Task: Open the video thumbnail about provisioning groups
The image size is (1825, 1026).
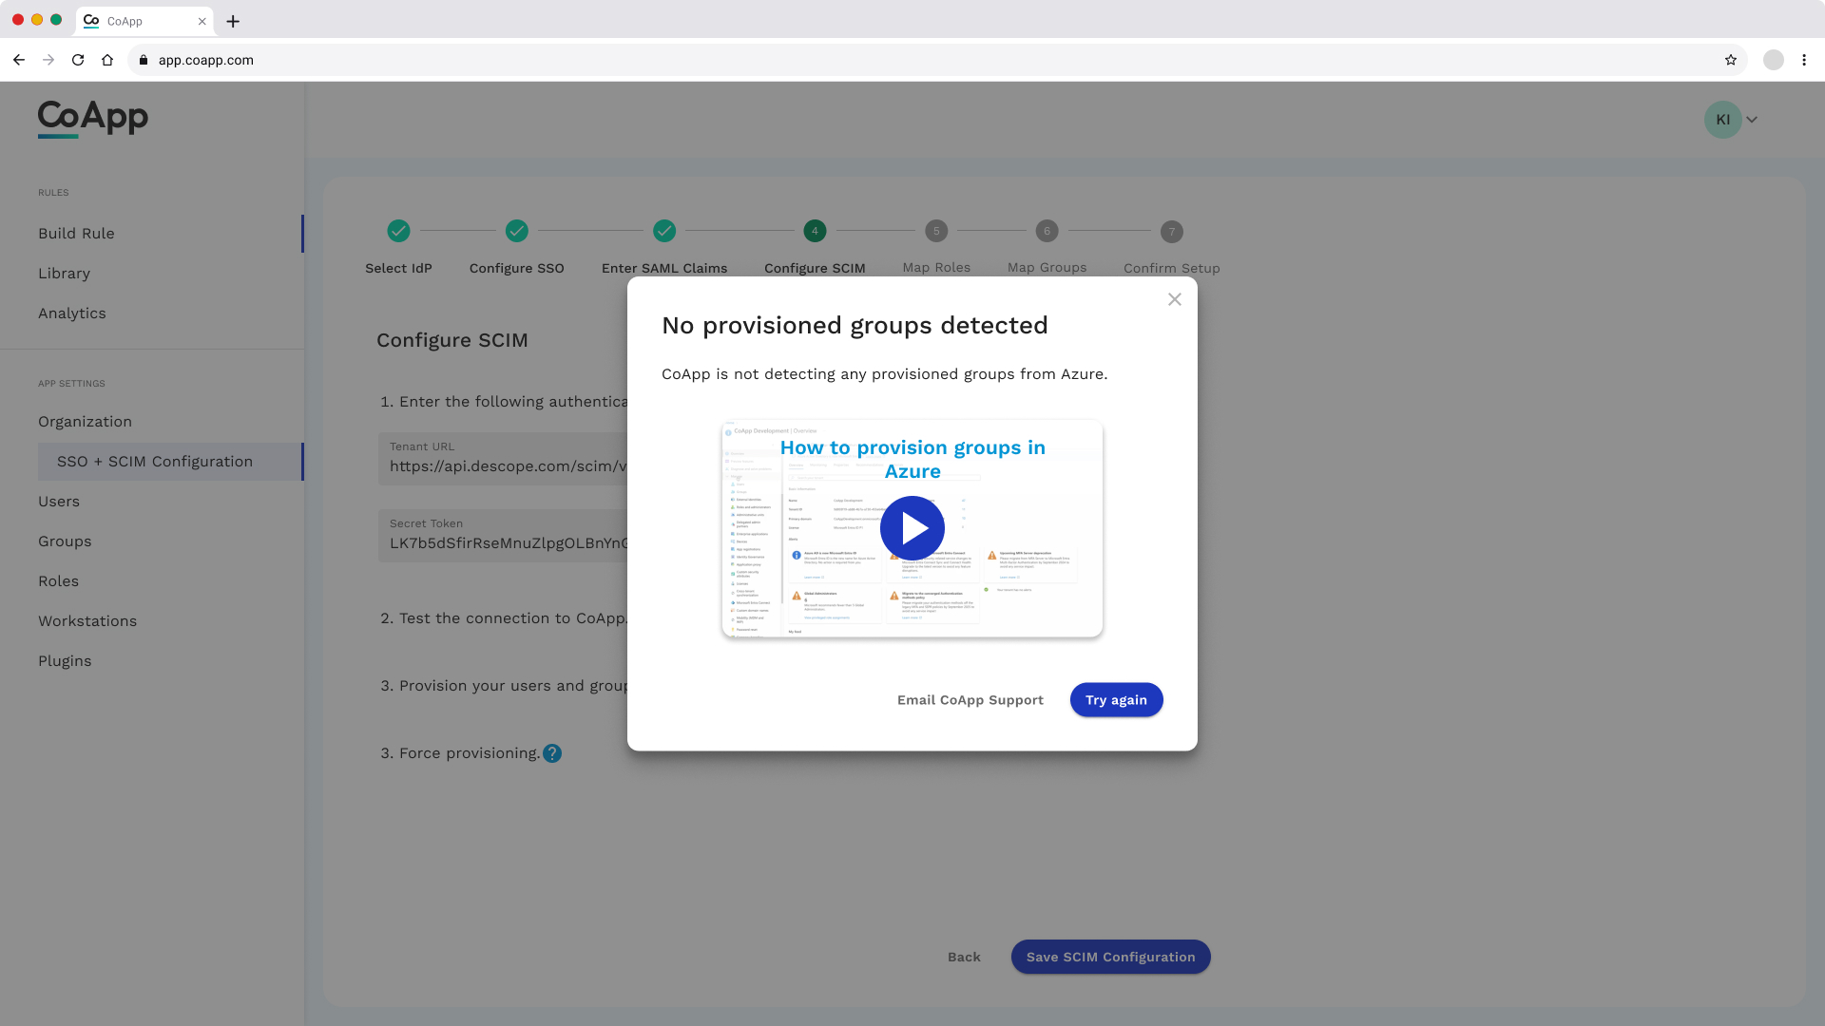Action: coord(912,528)
